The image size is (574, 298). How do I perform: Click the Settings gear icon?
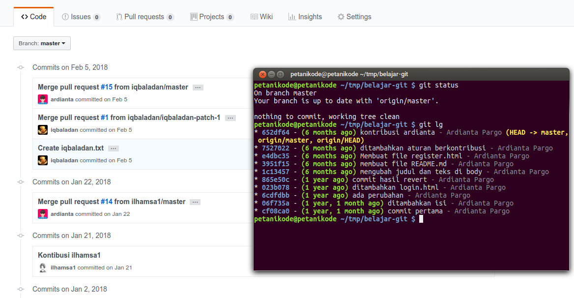pos(341,17)
